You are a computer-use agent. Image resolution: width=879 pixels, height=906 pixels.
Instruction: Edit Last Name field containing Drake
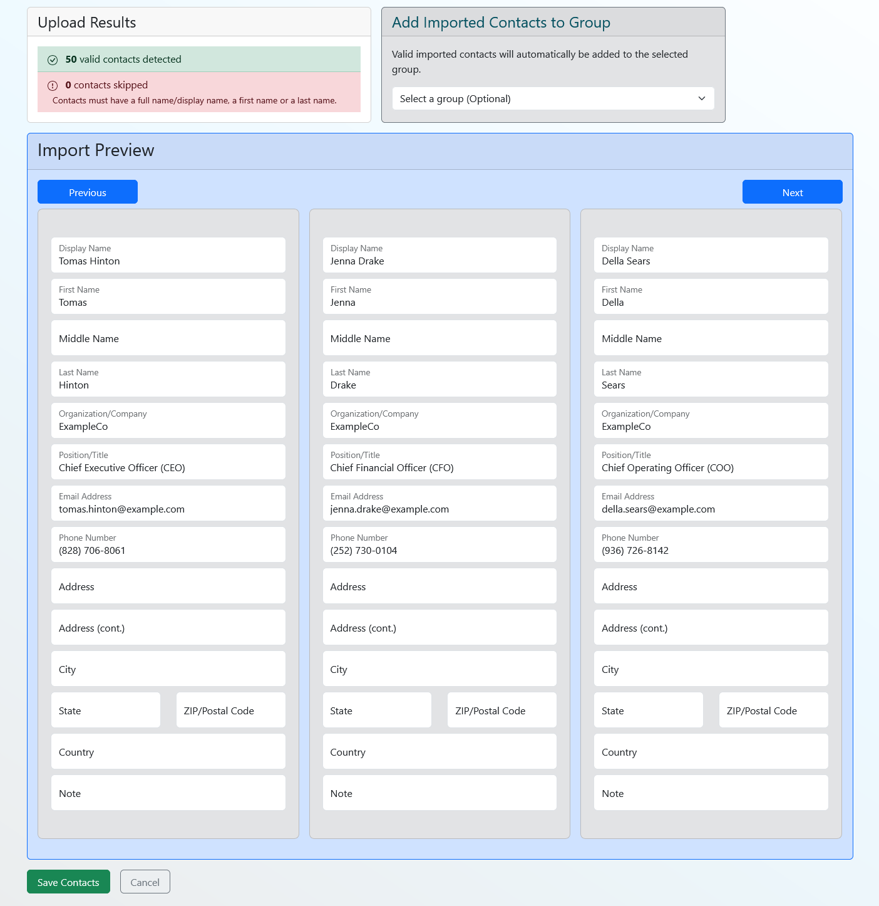[x=439, y=379]
